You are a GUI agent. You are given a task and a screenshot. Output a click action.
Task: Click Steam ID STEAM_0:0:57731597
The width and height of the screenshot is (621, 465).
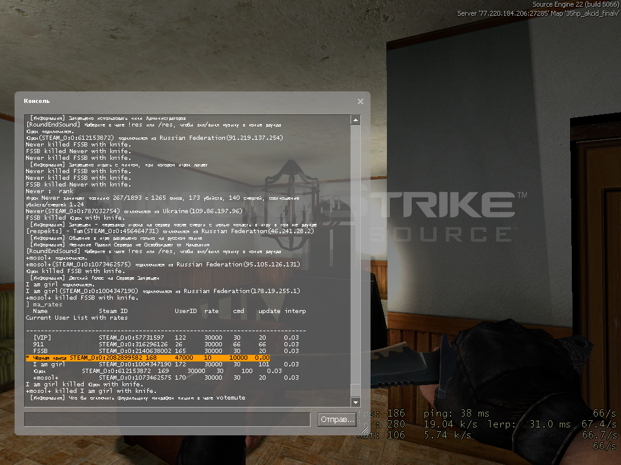click(132, 338)
